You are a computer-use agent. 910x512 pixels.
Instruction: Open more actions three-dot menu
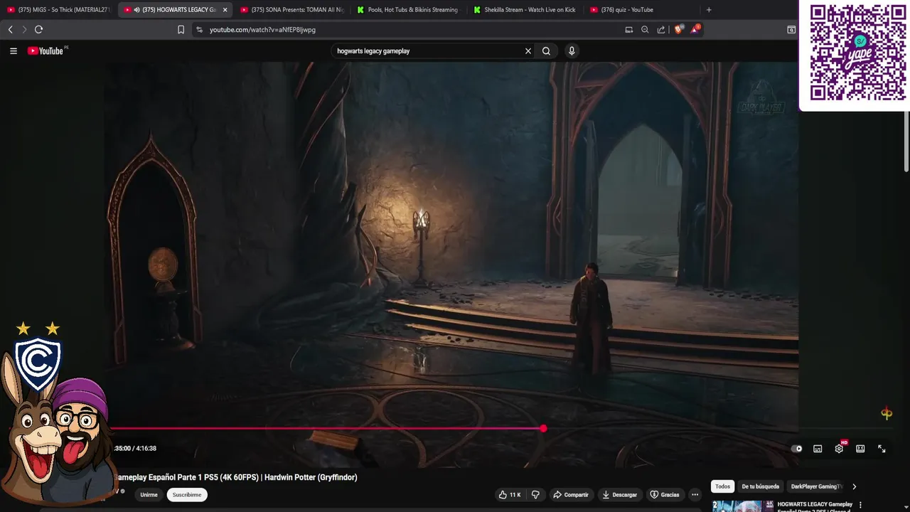tap(695, 495)
